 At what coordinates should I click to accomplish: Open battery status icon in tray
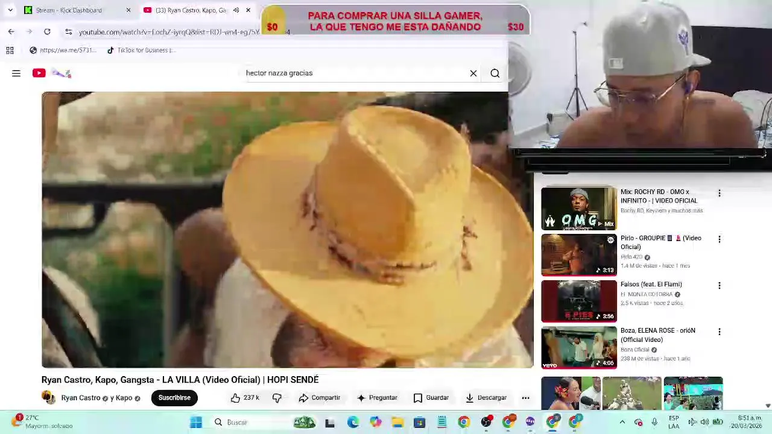(718, 423)
